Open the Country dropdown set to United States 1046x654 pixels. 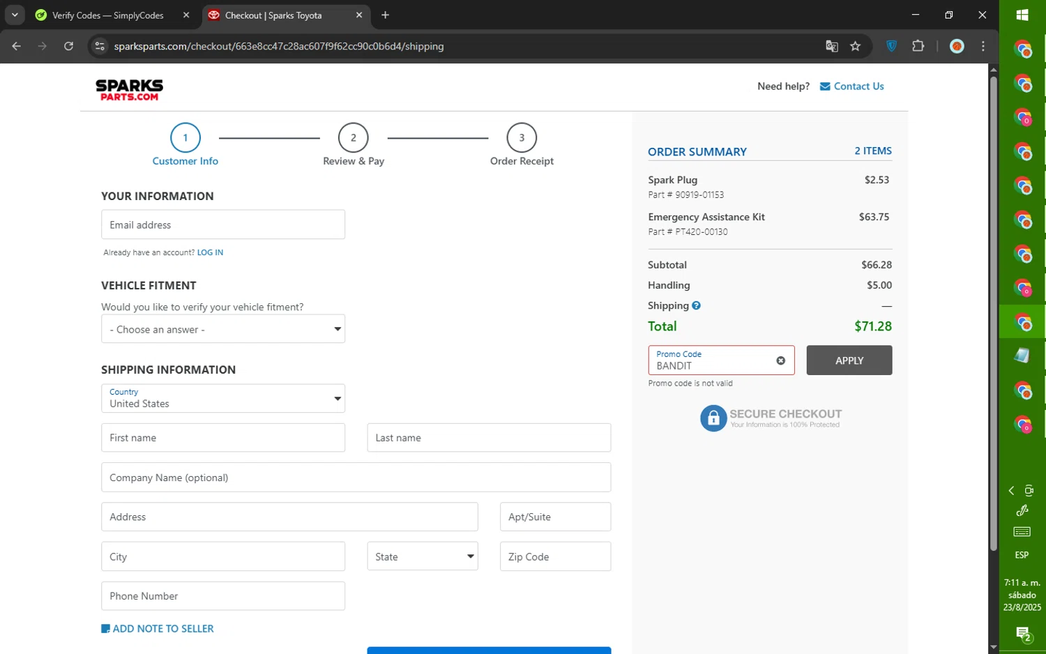223,398
